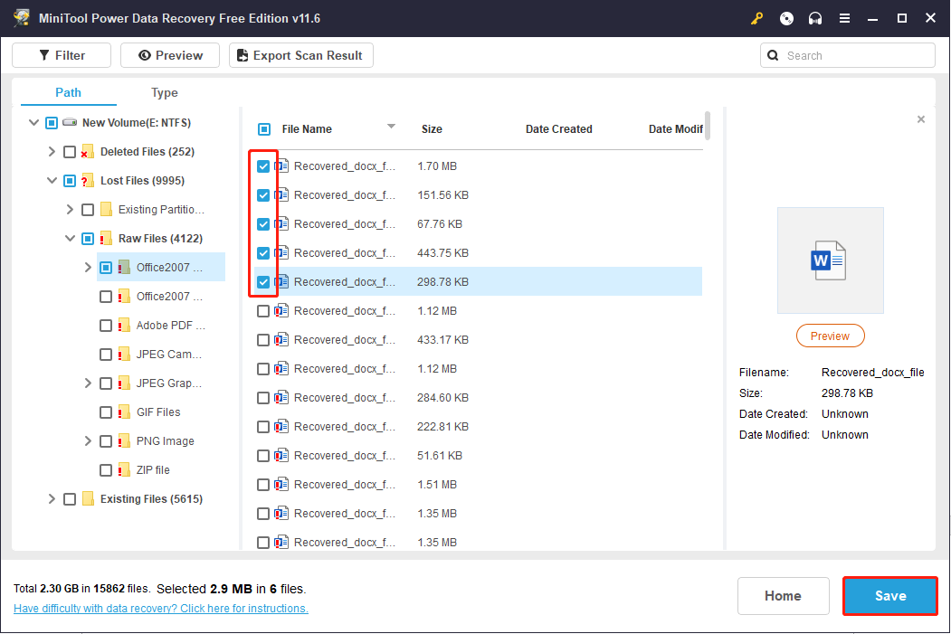
Task: Select the Path tab
Action: click(x=67, y=92)
